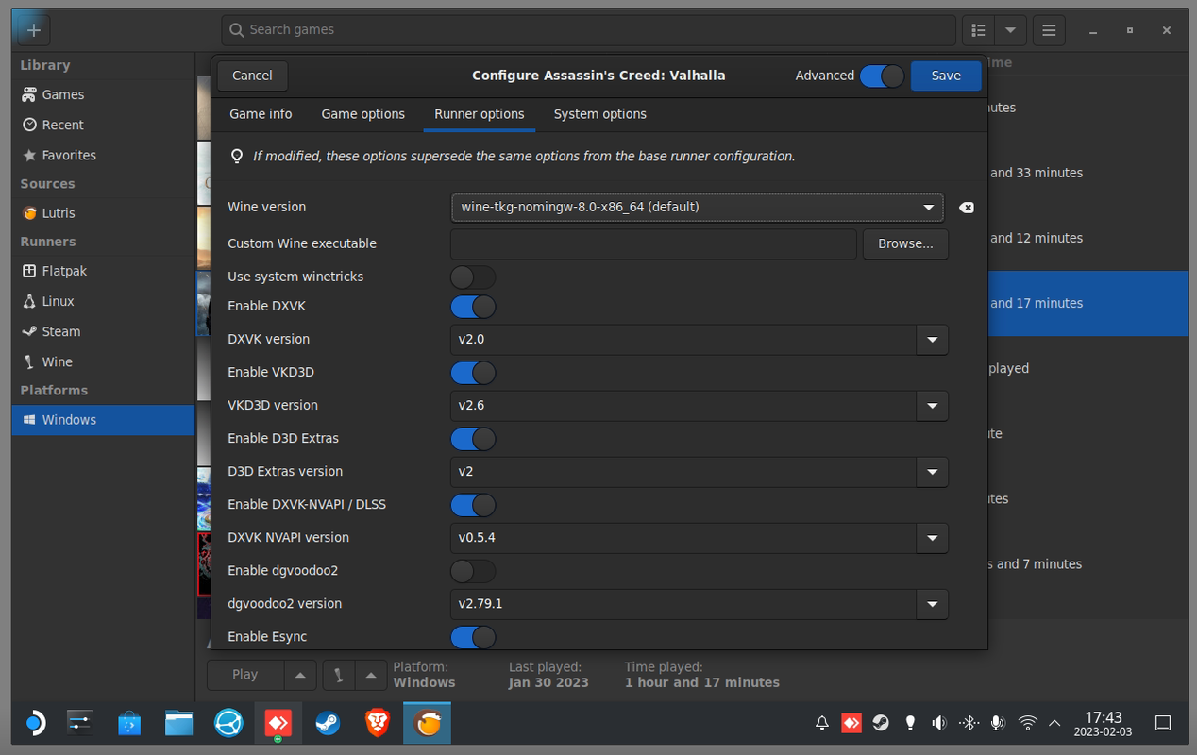The height and width of the screenshot is (755, 1197).
Task: Toggle Enable D3D Extras off
Action: [x=473, y=439]
